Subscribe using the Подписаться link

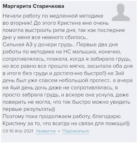(76, 131)
